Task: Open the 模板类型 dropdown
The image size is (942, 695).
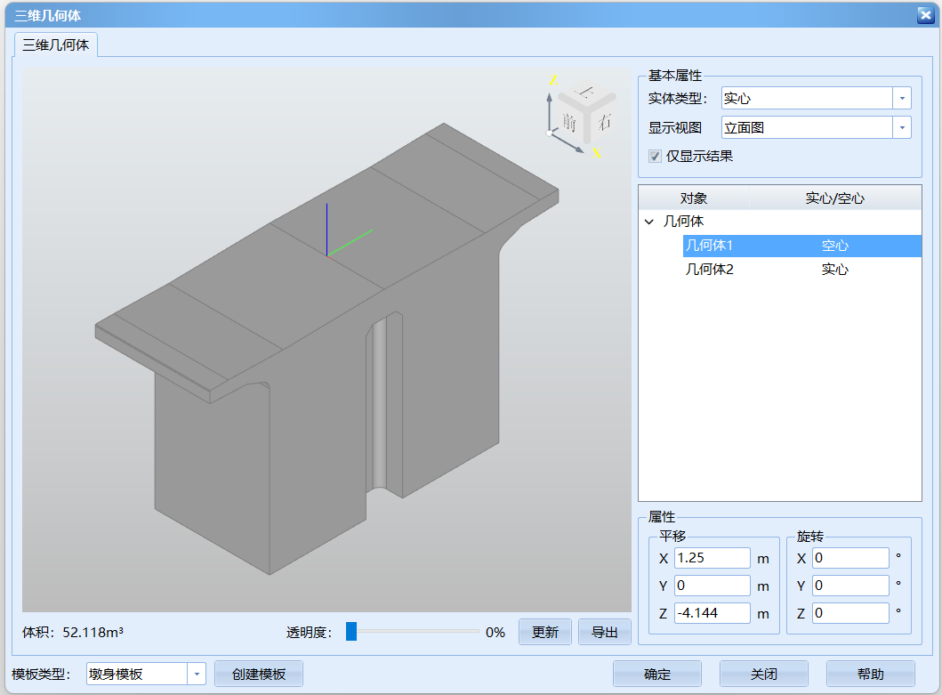Action: (197, 674)
